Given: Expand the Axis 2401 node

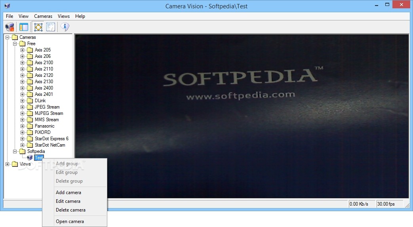Looking at the screenshot, I should click(23, 94).
